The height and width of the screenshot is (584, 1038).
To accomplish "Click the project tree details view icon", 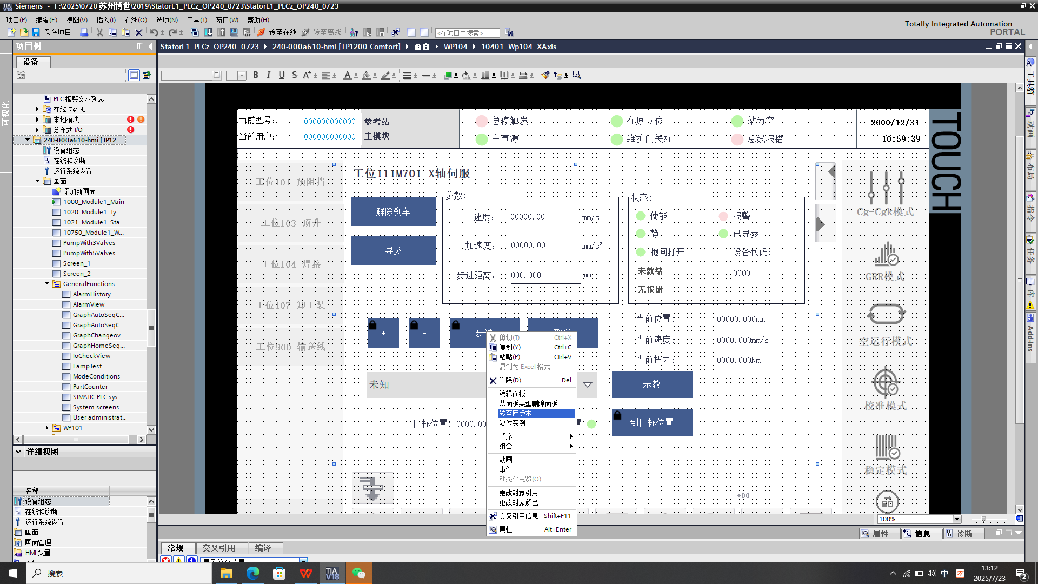I will pyautogui.click(x=134, y=75).
